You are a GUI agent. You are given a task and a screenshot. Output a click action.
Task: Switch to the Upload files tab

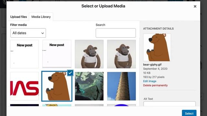(x=18, y=17)
